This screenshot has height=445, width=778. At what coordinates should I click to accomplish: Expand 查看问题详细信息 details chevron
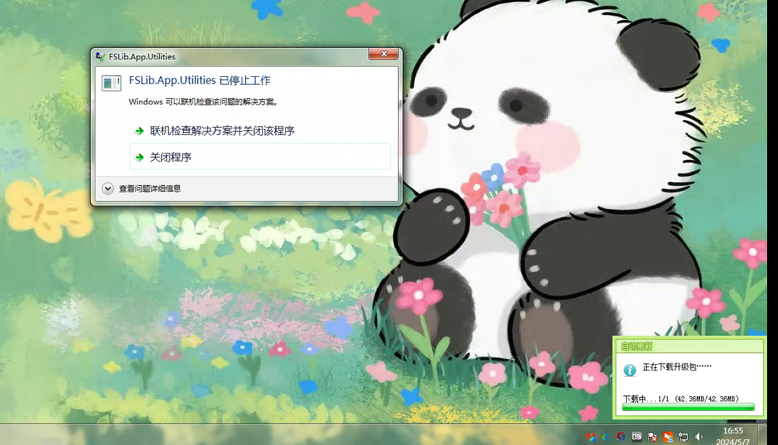(107, 189)
